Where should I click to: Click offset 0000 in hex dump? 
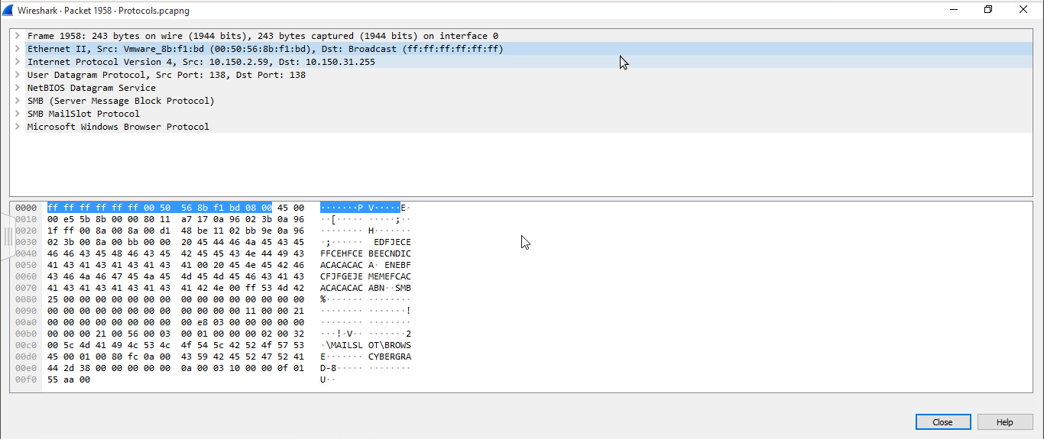26,208
